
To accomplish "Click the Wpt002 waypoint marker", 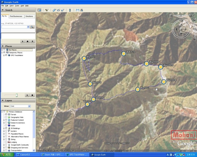I will (x=87, y=104).
